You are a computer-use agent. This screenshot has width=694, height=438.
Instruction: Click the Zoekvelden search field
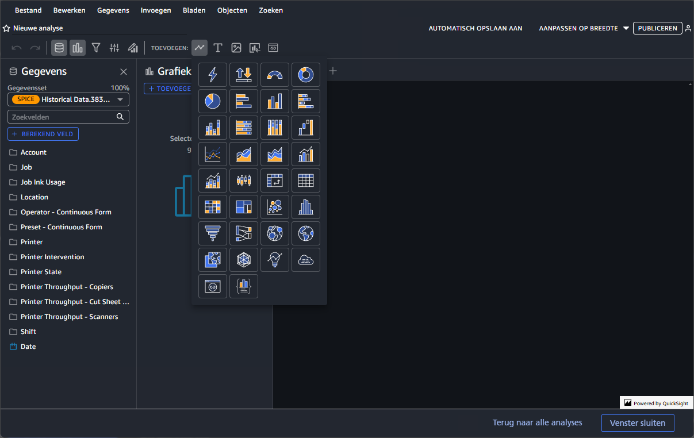point(63,117)
